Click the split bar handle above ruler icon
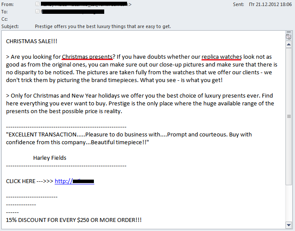This screenshot has width=295, height=231. pyautogui.click(x=289, y=32)
